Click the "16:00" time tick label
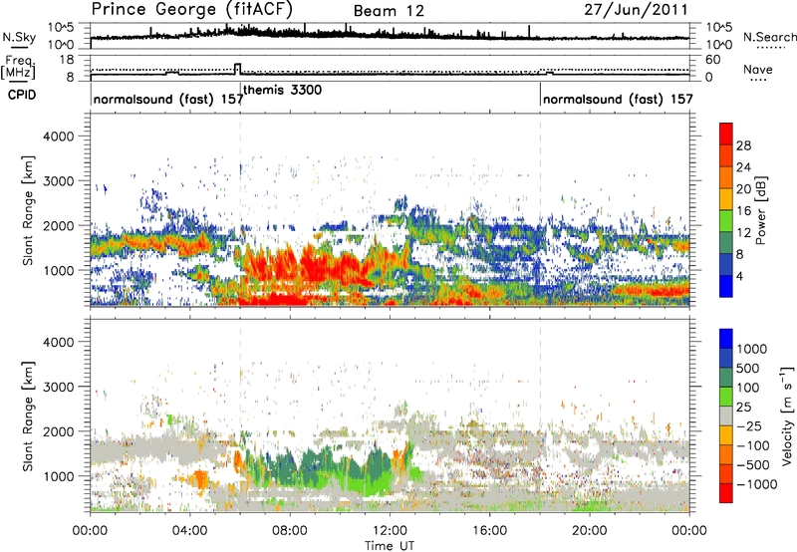Viewport: 797px width, 552px height. (489, 531)
